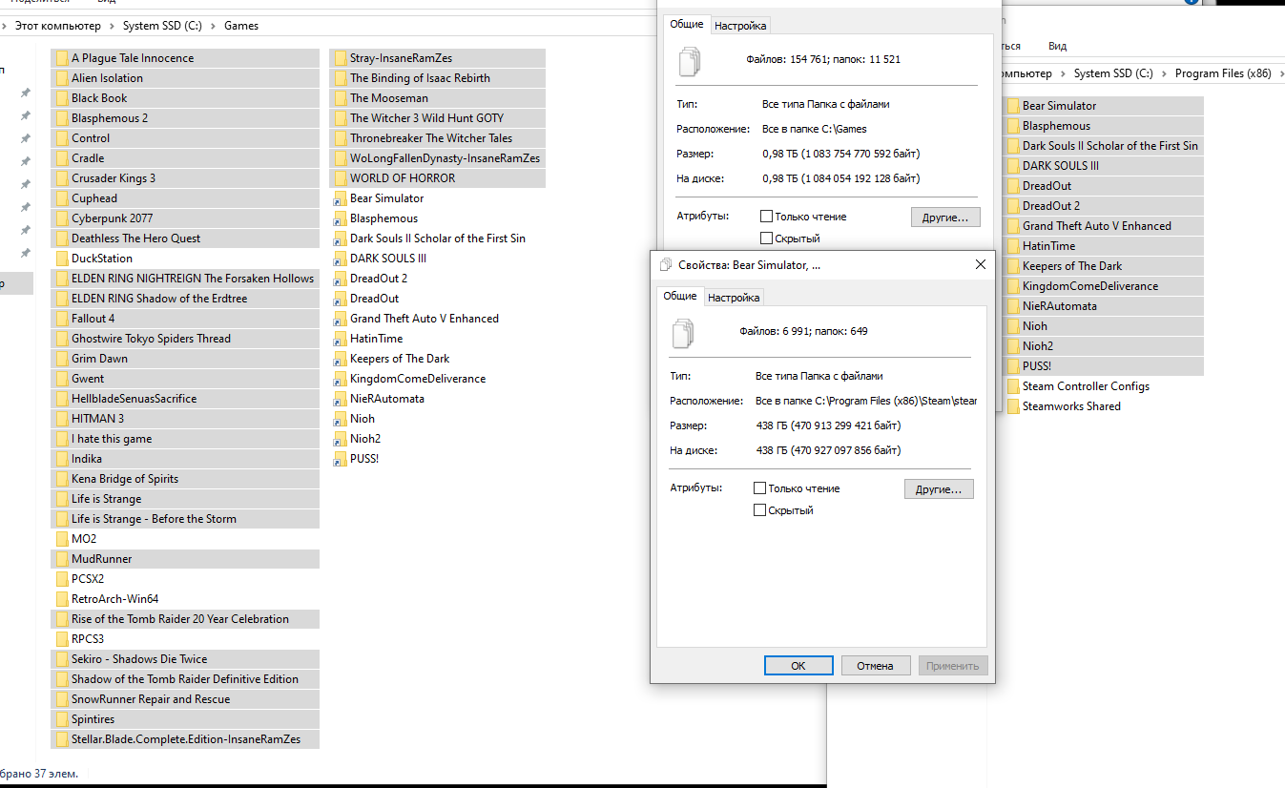
Task: Select the "Crusader Kings 3" folder name
Action: (114, 178)
